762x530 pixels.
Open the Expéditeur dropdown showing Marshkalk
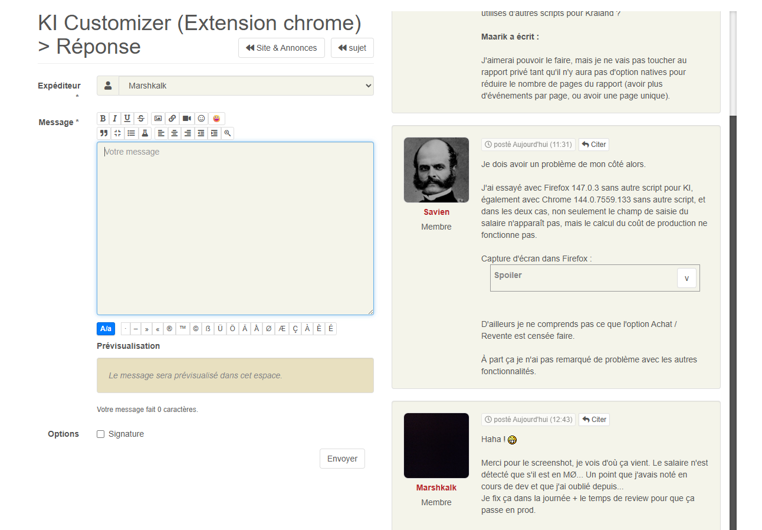click(246, 86)
